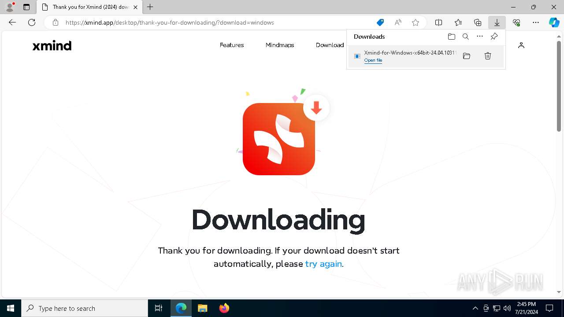Click the Xmind app logo image

pyautogui.click(x=279, y=139)
